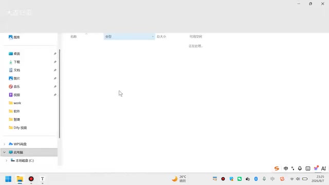Expand the 本地磁盘 (C:) tree node chevron
The image size is (329, 185).
7,160
